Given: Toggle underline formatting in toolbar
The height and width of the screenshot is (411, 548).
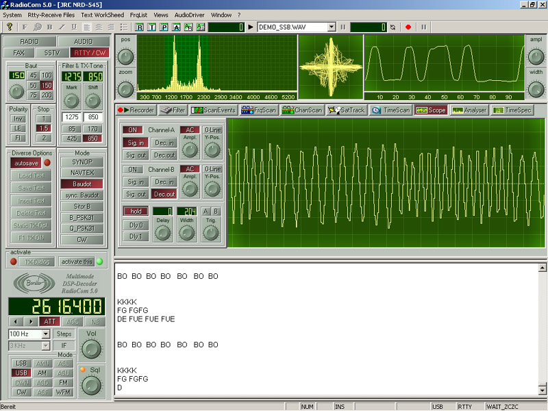Looking at the screenshot, I should pyautogui.click(x=74, y=27).
